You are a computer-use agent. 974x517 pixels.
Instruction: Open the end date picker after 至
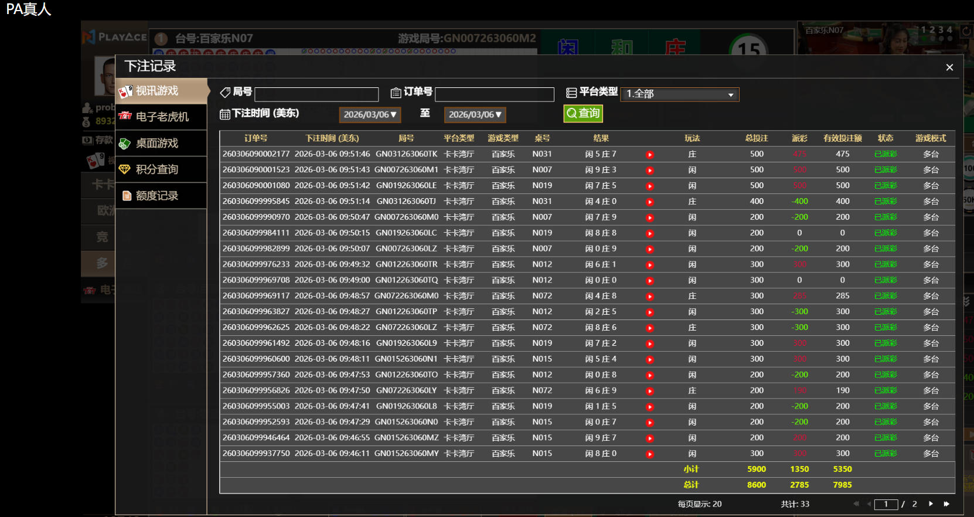pos(475,115)
